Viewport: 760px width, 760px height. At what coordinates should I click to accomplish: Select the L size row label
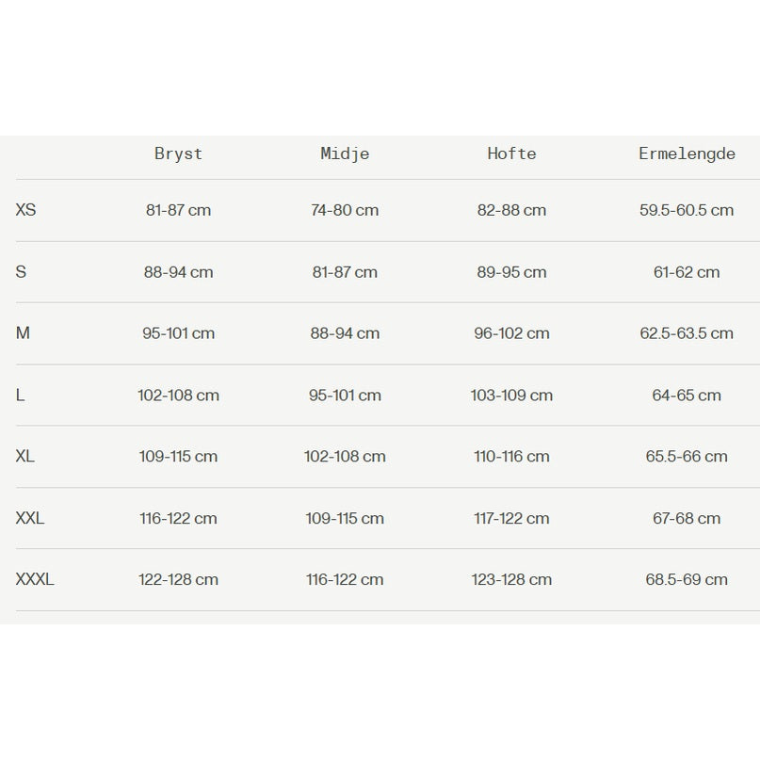point(21,396)
